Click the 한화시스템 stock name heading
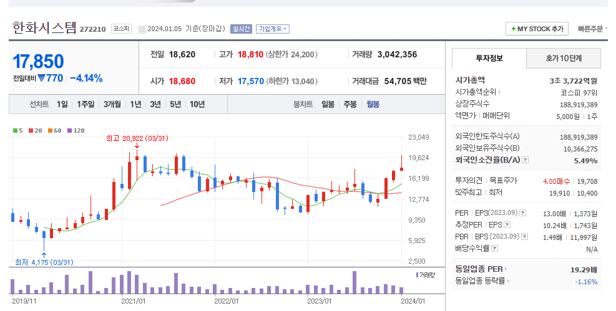The height and width of the screenshot is (311, 616). [x=44, y=28]
